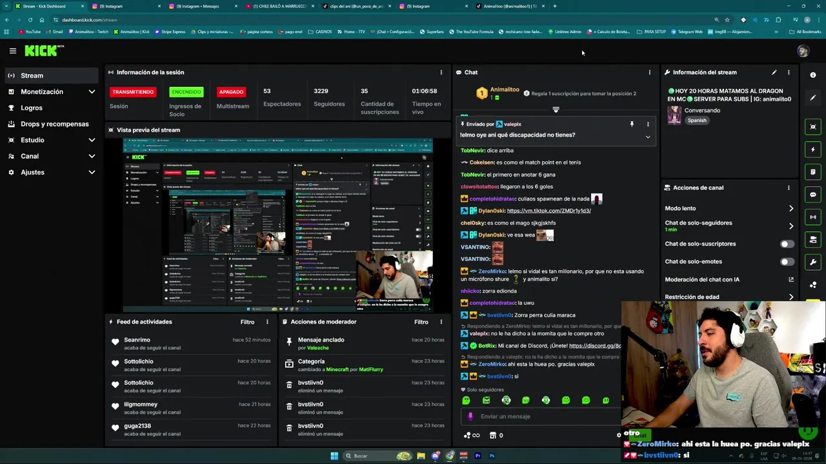Open activity feed options menu
Viewport: 826px width, 464px height.
(x=267, y=322)
